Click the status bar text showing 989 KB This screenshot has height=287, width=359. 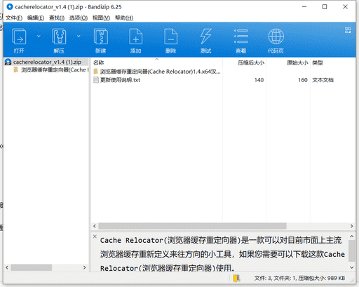coord(300,278)
